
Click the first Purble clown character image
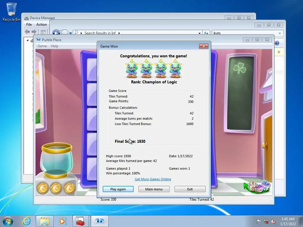coord(132,69)
